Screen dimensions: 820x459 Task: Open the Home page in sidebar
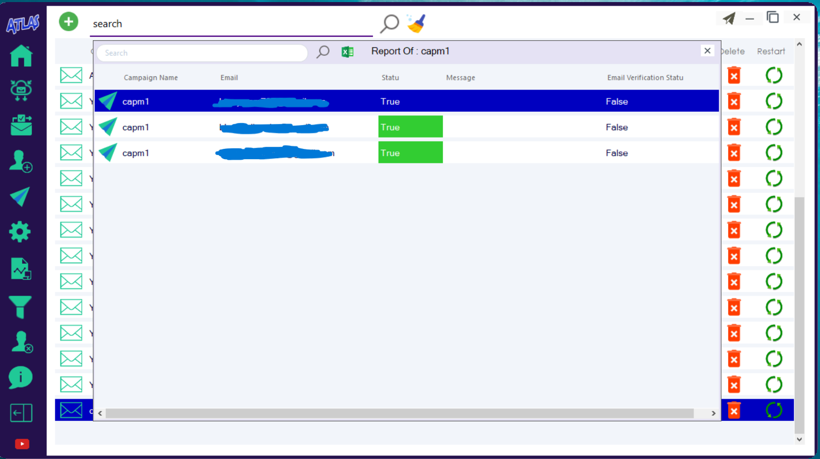click(21, 56)
